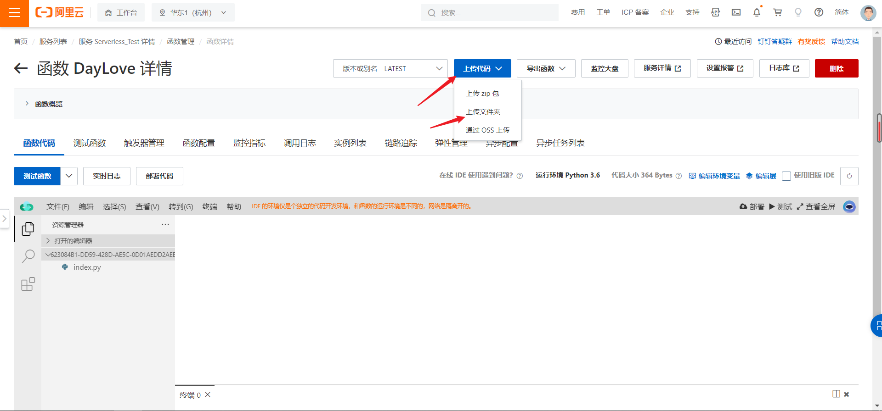The width and height of the screenshot is (882, 411).
Task: Click the help icon next to 代码大小
Action: [x=678, y=176]
